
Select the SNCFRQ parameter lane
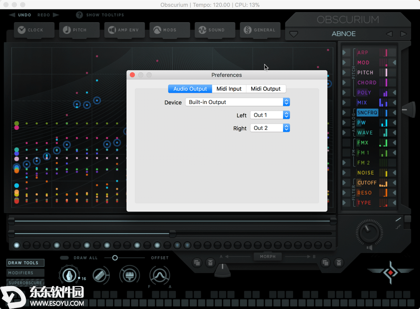367,113
